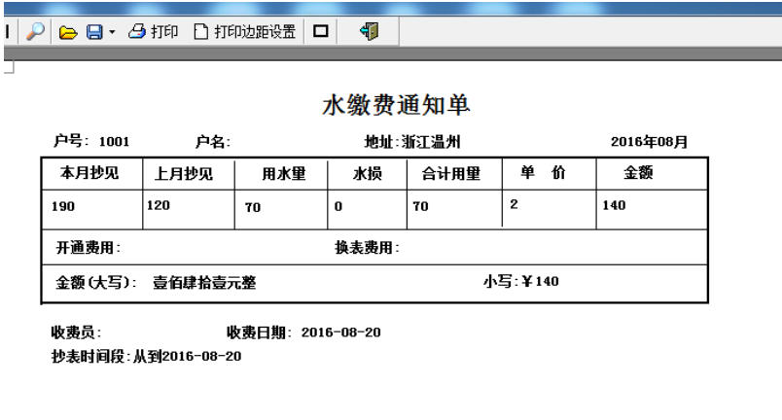
Task: Click account number 1001
Action: point(114,142)
